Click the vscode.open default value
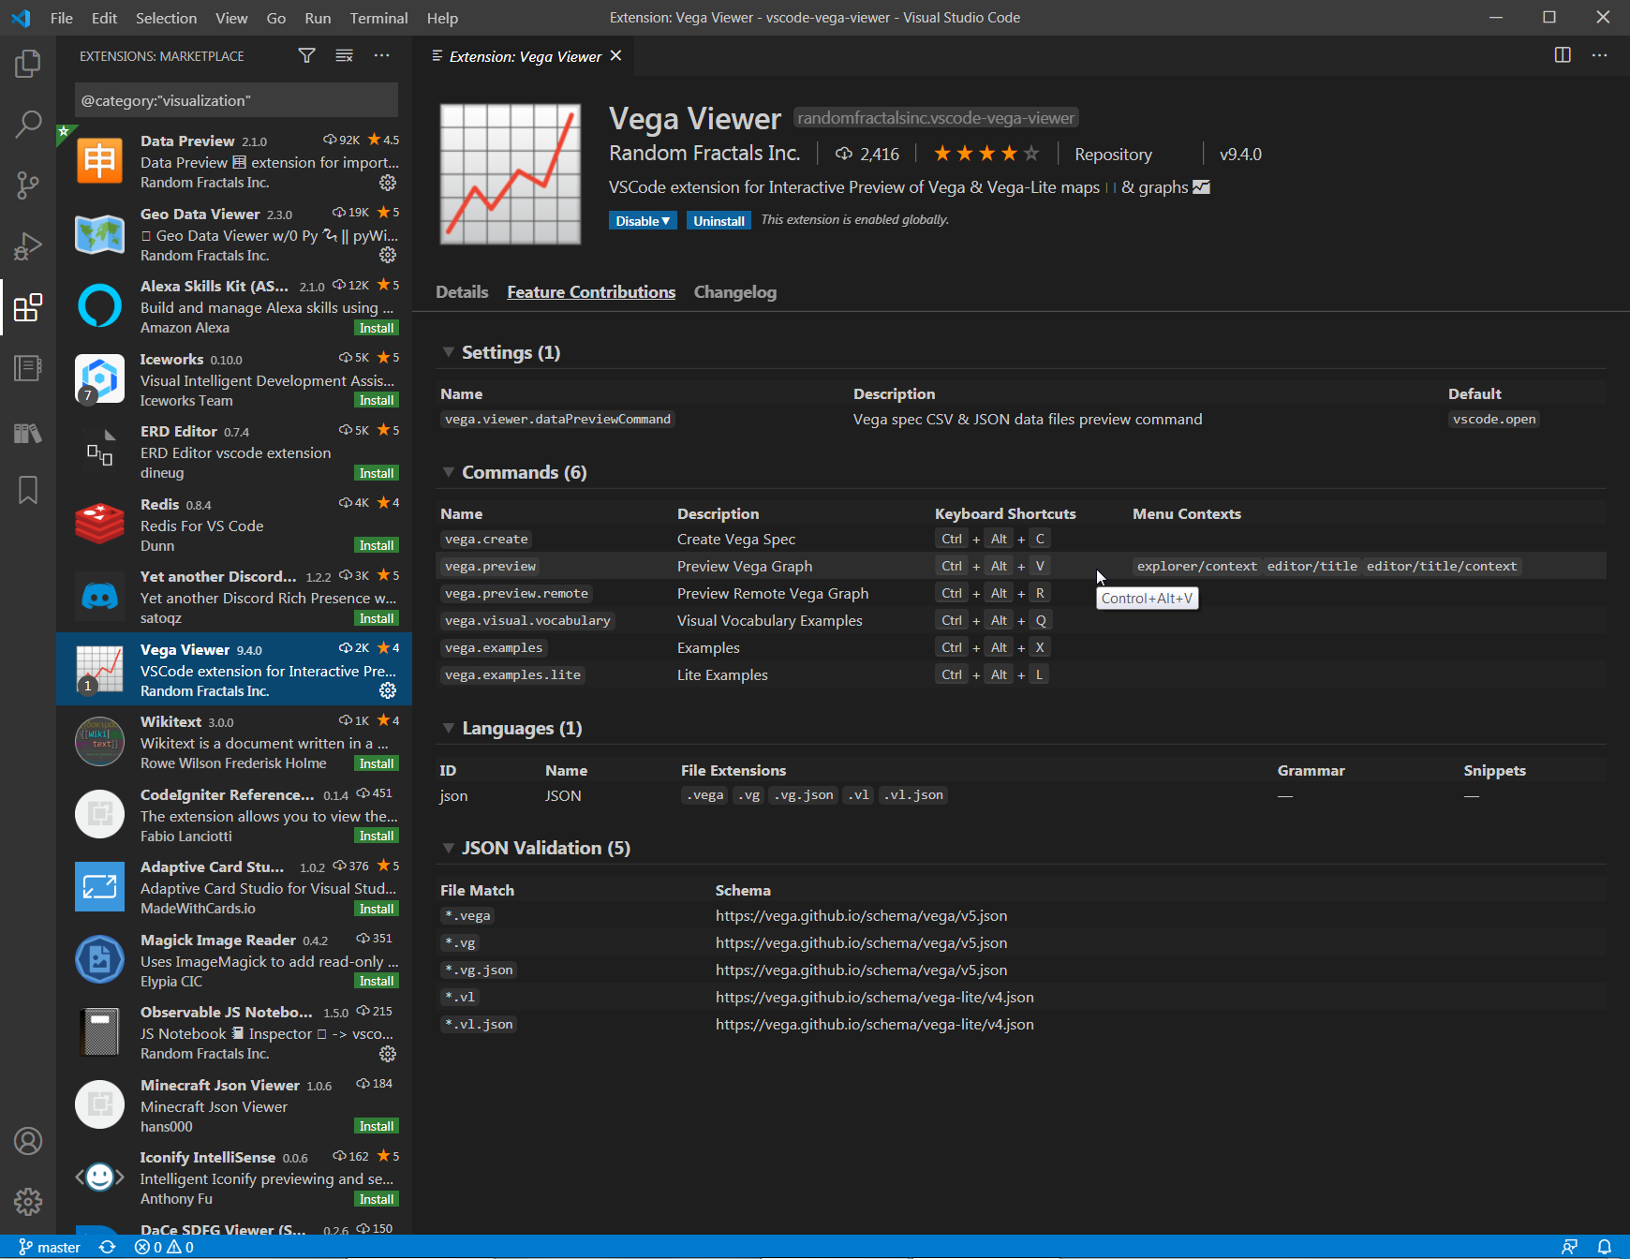Viewport: 1630px width, 1259px height. tap(1494, 419)
